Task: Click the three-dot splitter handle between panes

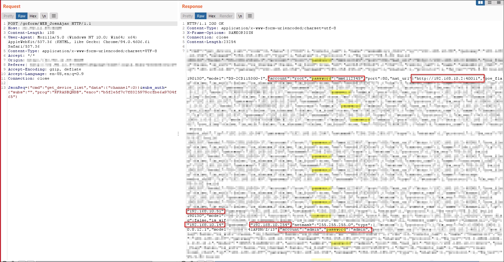Action: click(178, 134)
